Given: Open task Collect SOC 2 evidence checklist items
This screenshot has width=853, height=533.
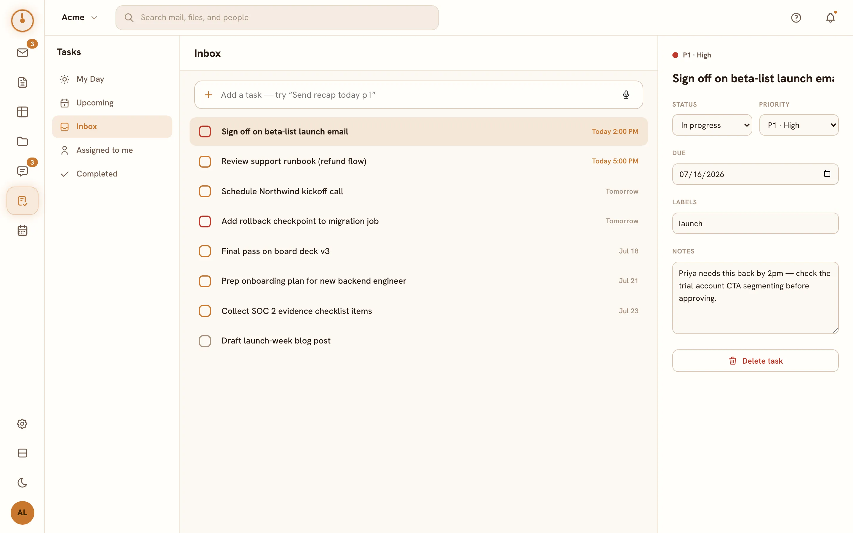Looking at the screenshot, I should 419,311.
